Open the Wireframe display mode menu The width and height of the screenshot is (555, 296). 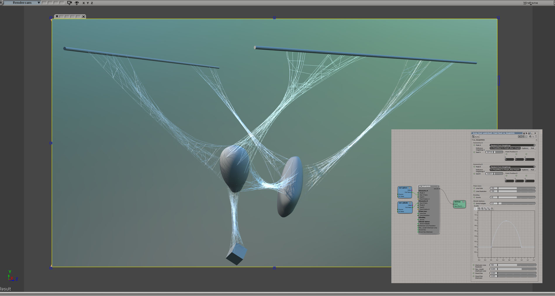(530, 3)
